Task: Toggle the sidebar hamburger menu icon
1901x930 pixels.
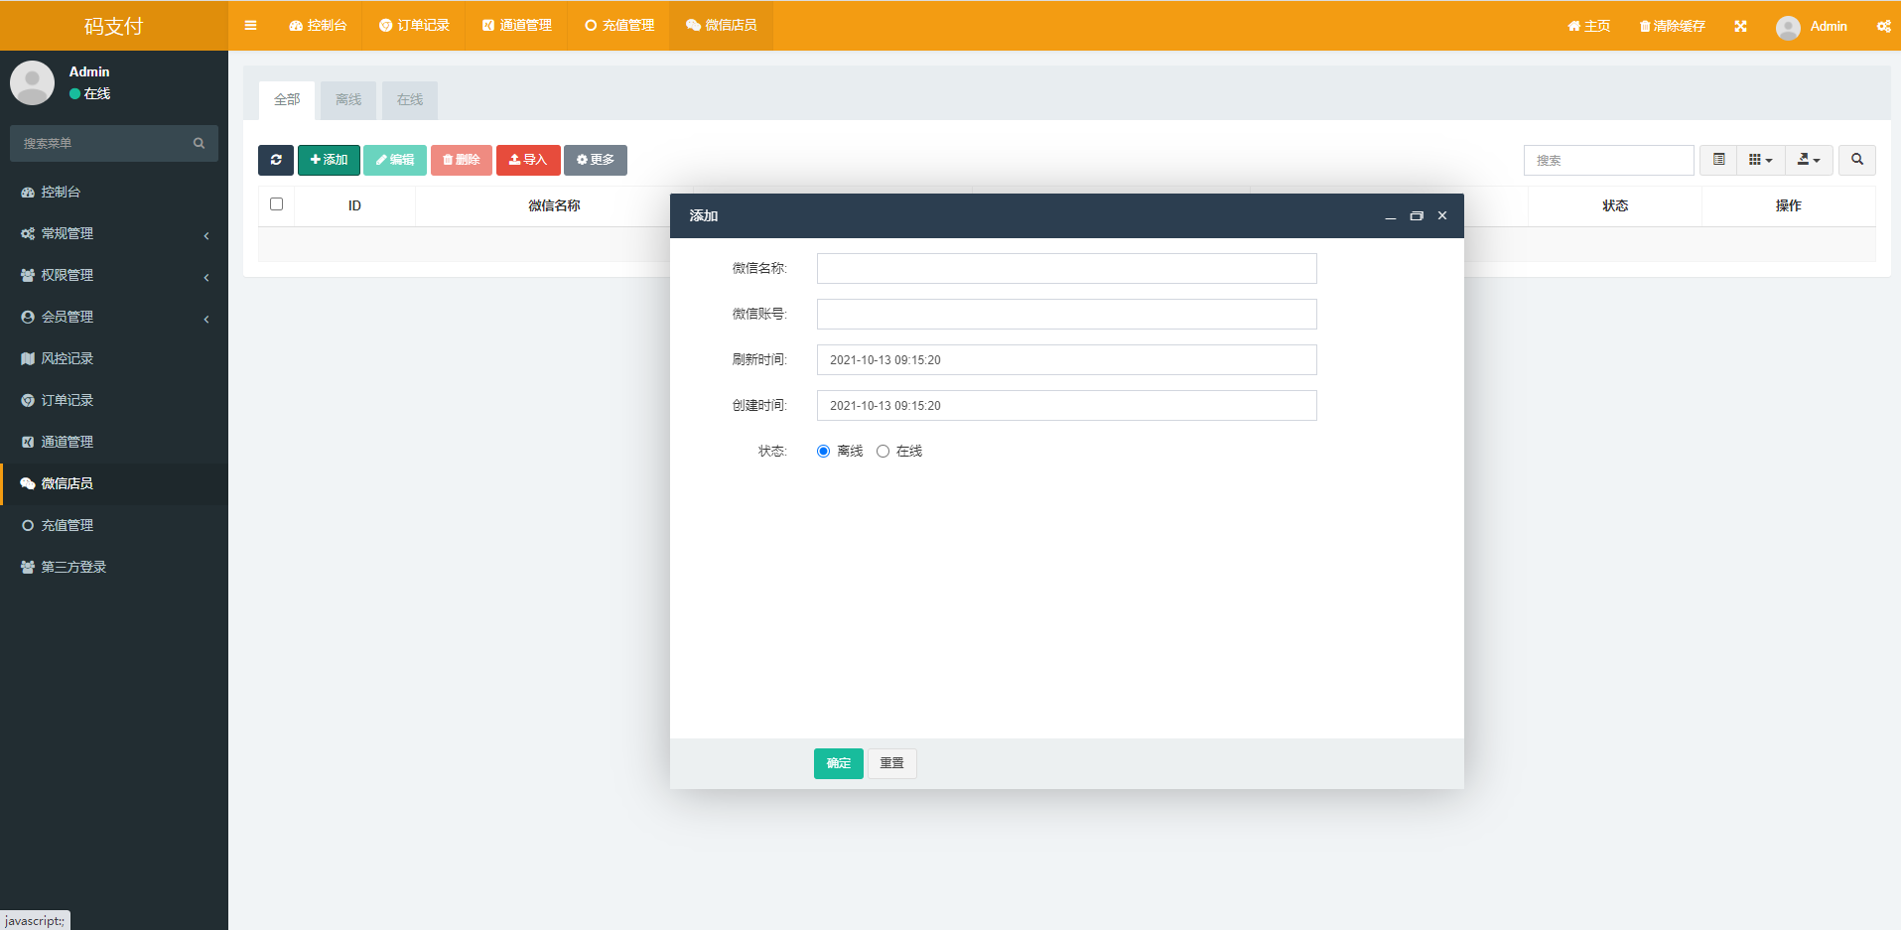Action: click(x=250, y=26)
